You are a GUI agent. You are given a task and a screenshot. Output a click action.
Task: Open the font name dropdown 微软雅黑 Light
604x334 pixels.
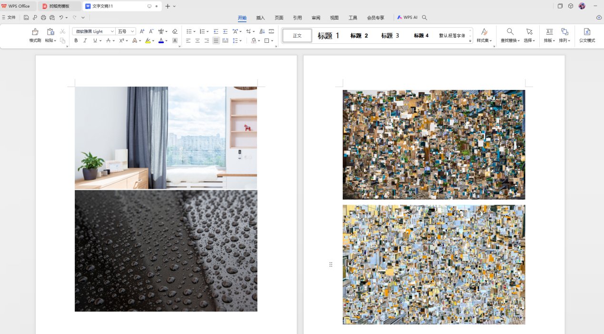pyautogui.click(x=94, y=31)
